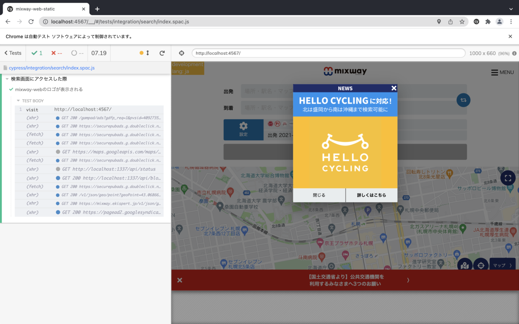Open Chrome three-dot menu
This screenshot has width=519, height=324.
511,22
